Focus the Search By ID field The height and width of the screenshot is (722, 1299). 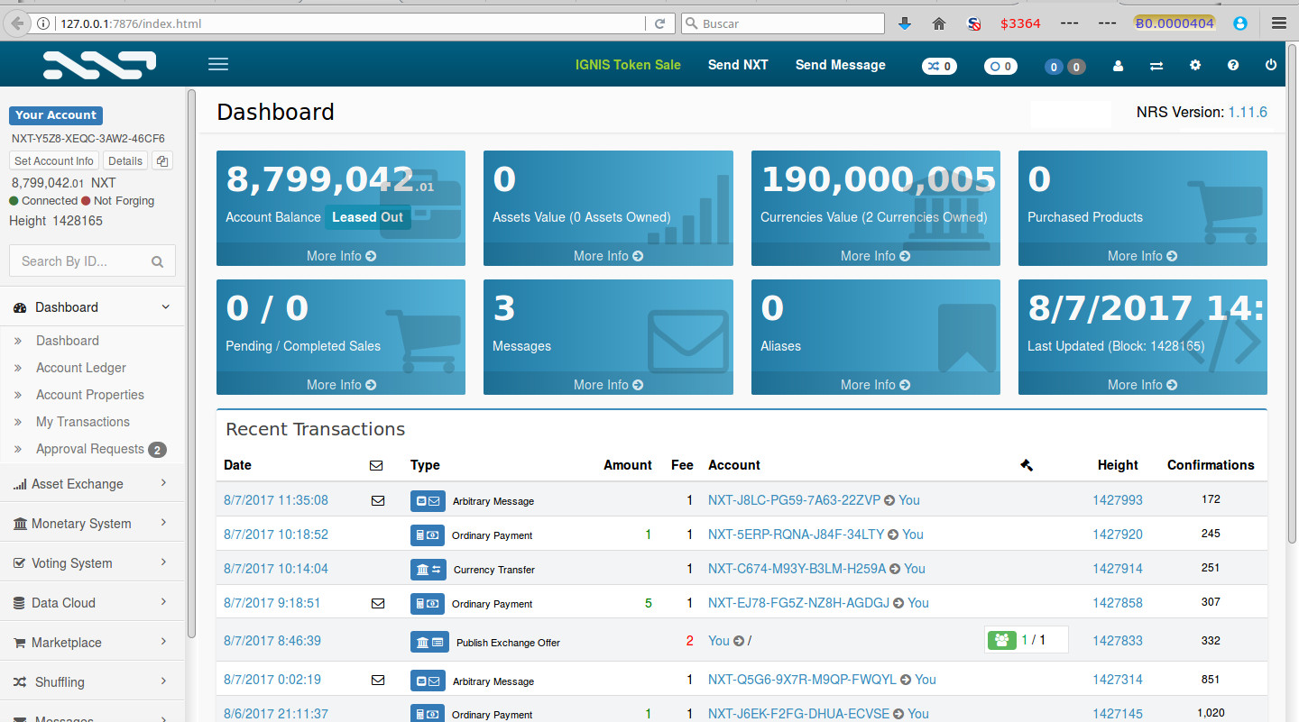tap(92, 261)
